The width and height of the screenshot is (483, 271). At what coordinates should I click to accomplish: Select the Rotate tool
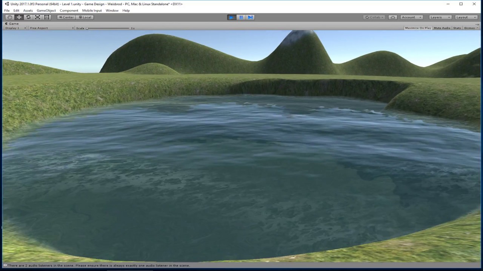tap(28, 17)
